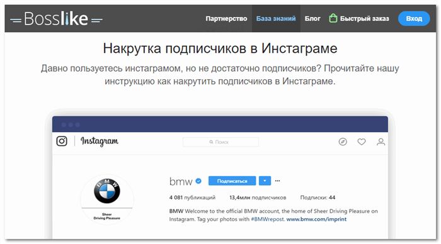Click the 13,4млн подписчиков count
Screen dimensions: 441x244
pyautogui.click(x=258, y=197)
